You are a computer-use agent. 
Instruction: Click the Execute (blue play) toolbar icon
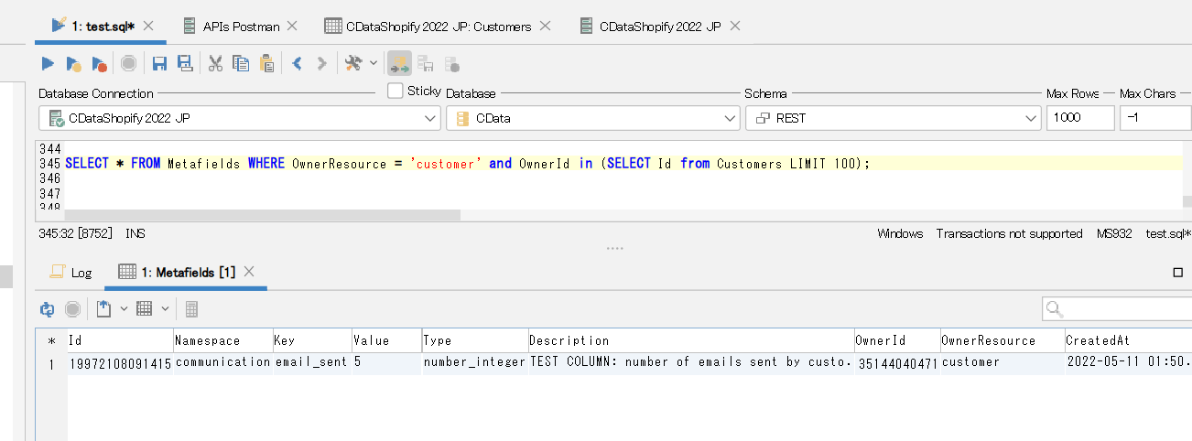[x=48, y=63]
